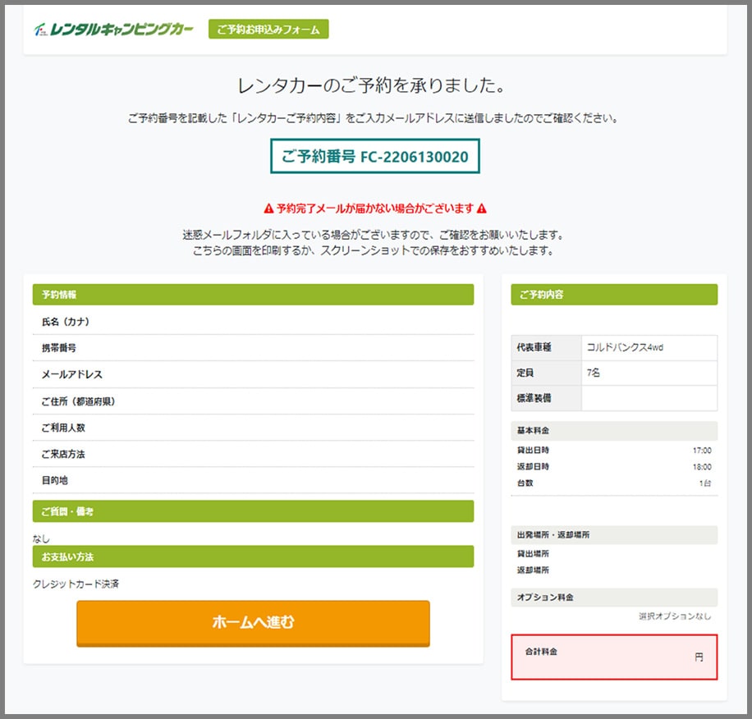Click the オプション料金 section header
Screen dimensions: 752x719
coord(613,598)
